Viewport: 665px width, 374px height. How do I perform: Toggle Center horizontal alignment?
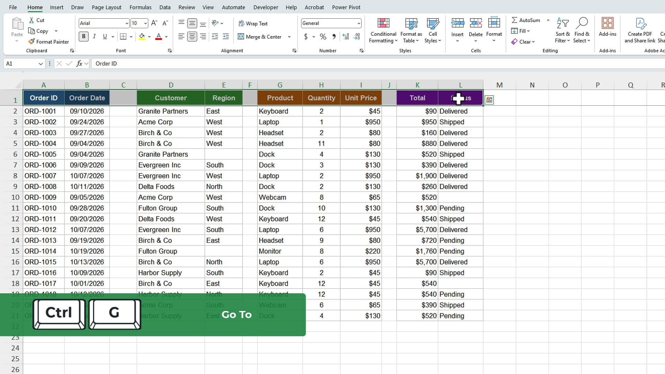[x=192, y=36]
